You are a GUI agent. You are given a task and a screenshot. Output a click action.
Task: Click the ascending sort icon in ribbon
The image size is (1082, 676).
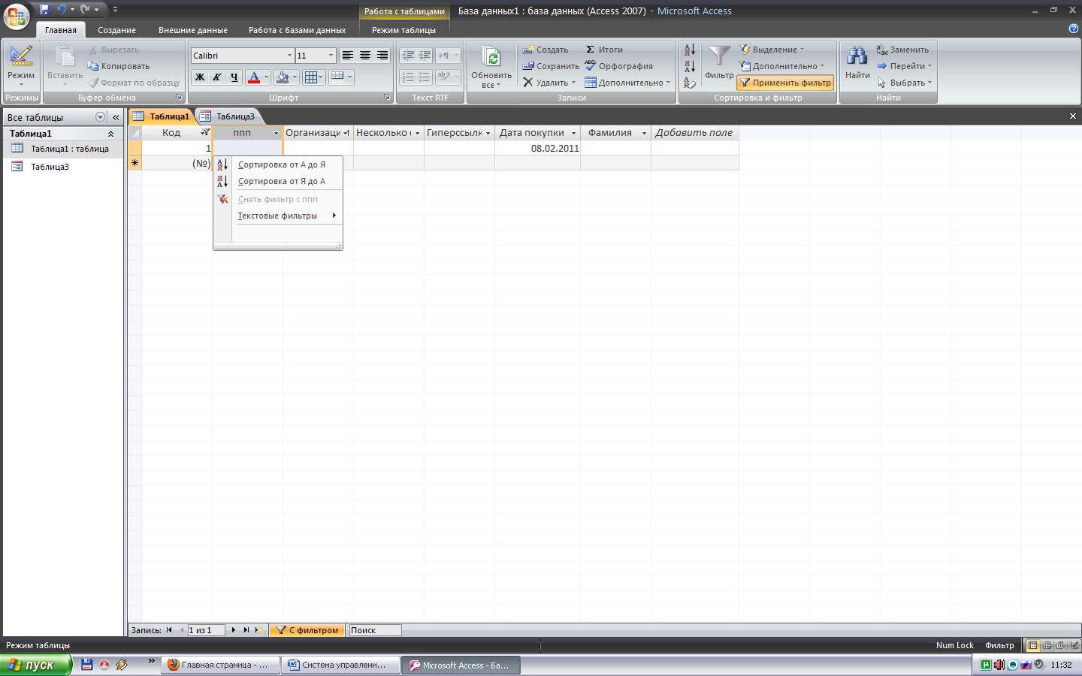click(x=689, y=50)
